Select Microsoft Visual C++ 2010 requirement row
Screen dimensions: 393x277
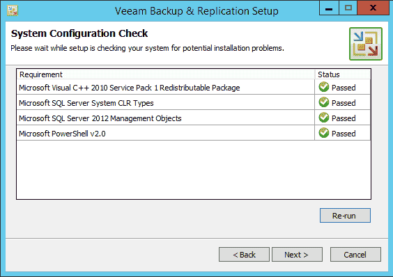tap(194, 87)
